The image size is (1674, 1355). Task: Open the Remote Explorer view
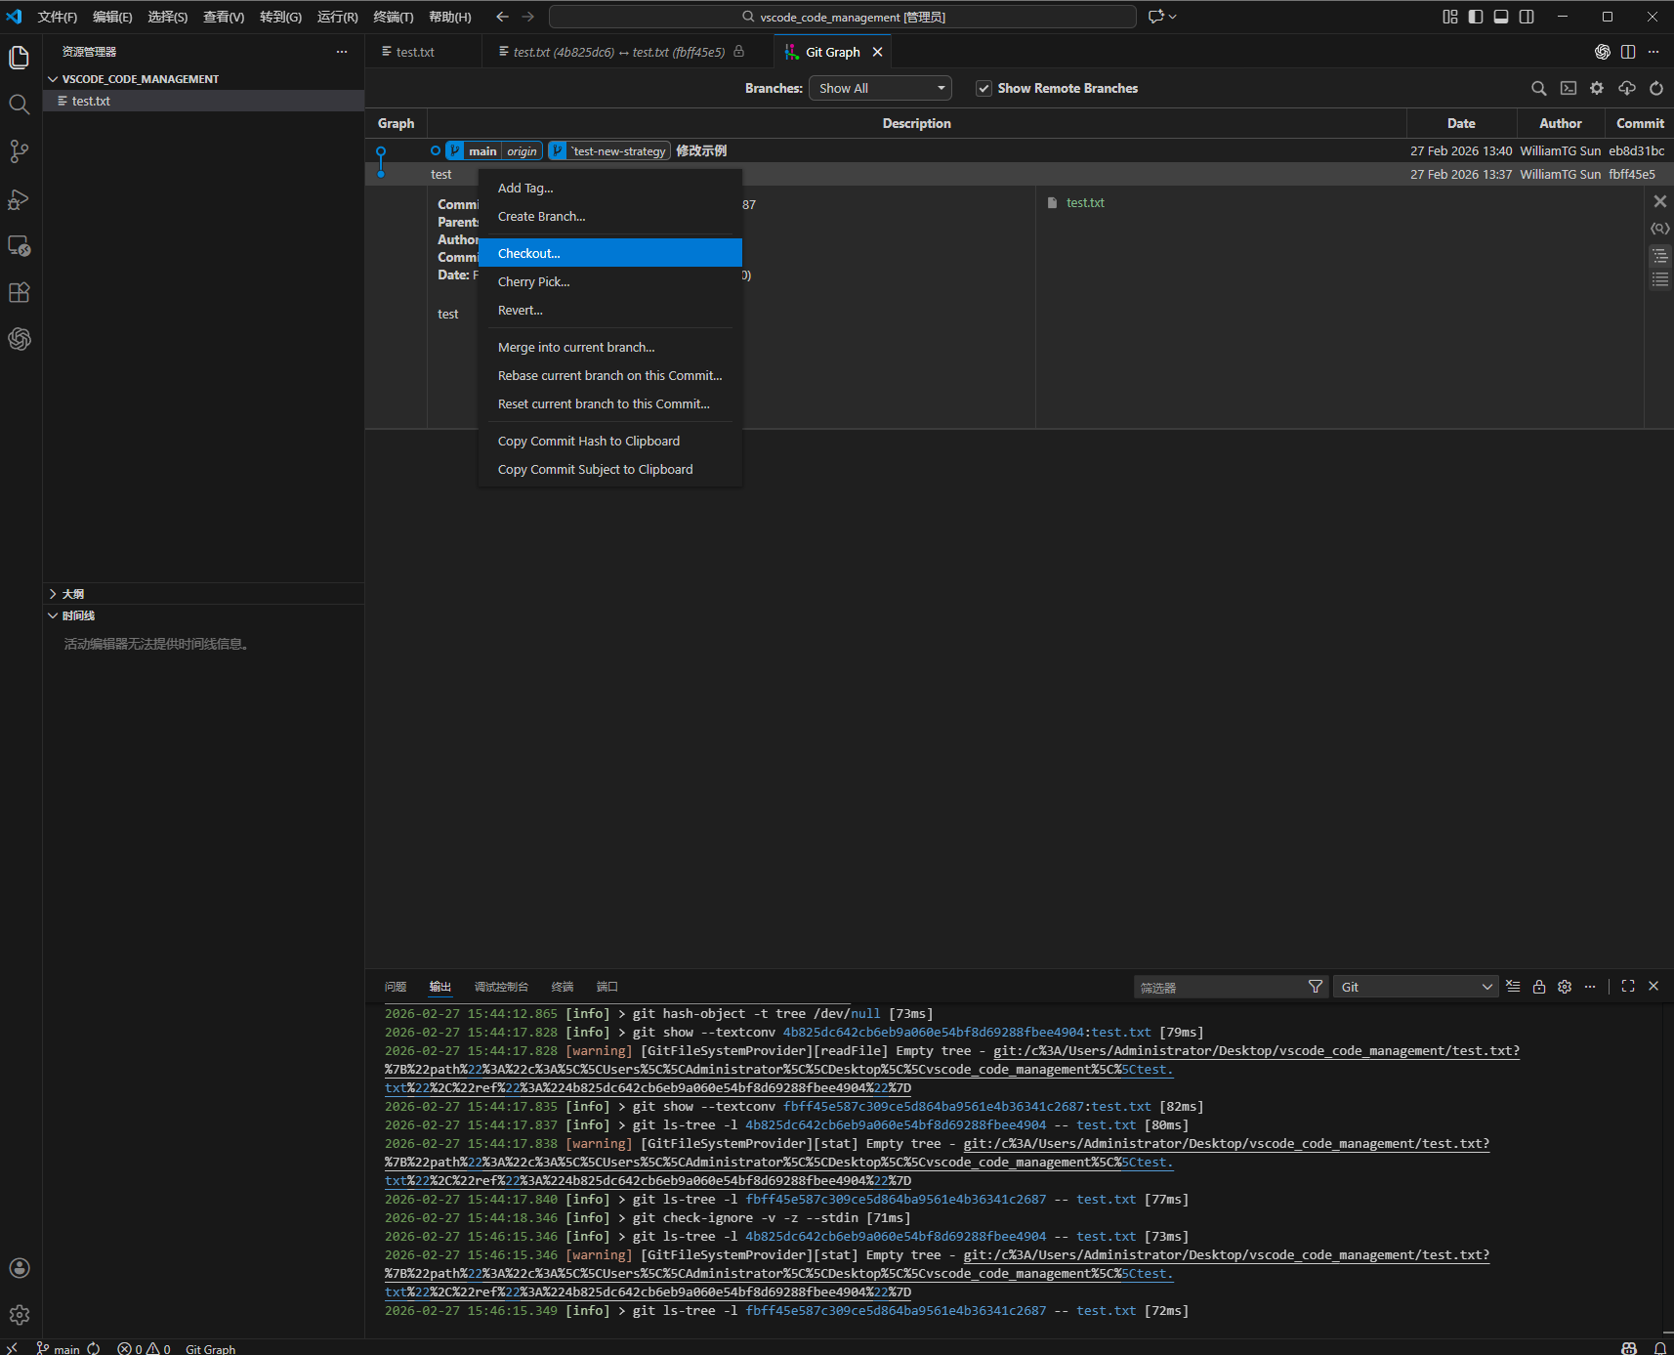[20, 245]
